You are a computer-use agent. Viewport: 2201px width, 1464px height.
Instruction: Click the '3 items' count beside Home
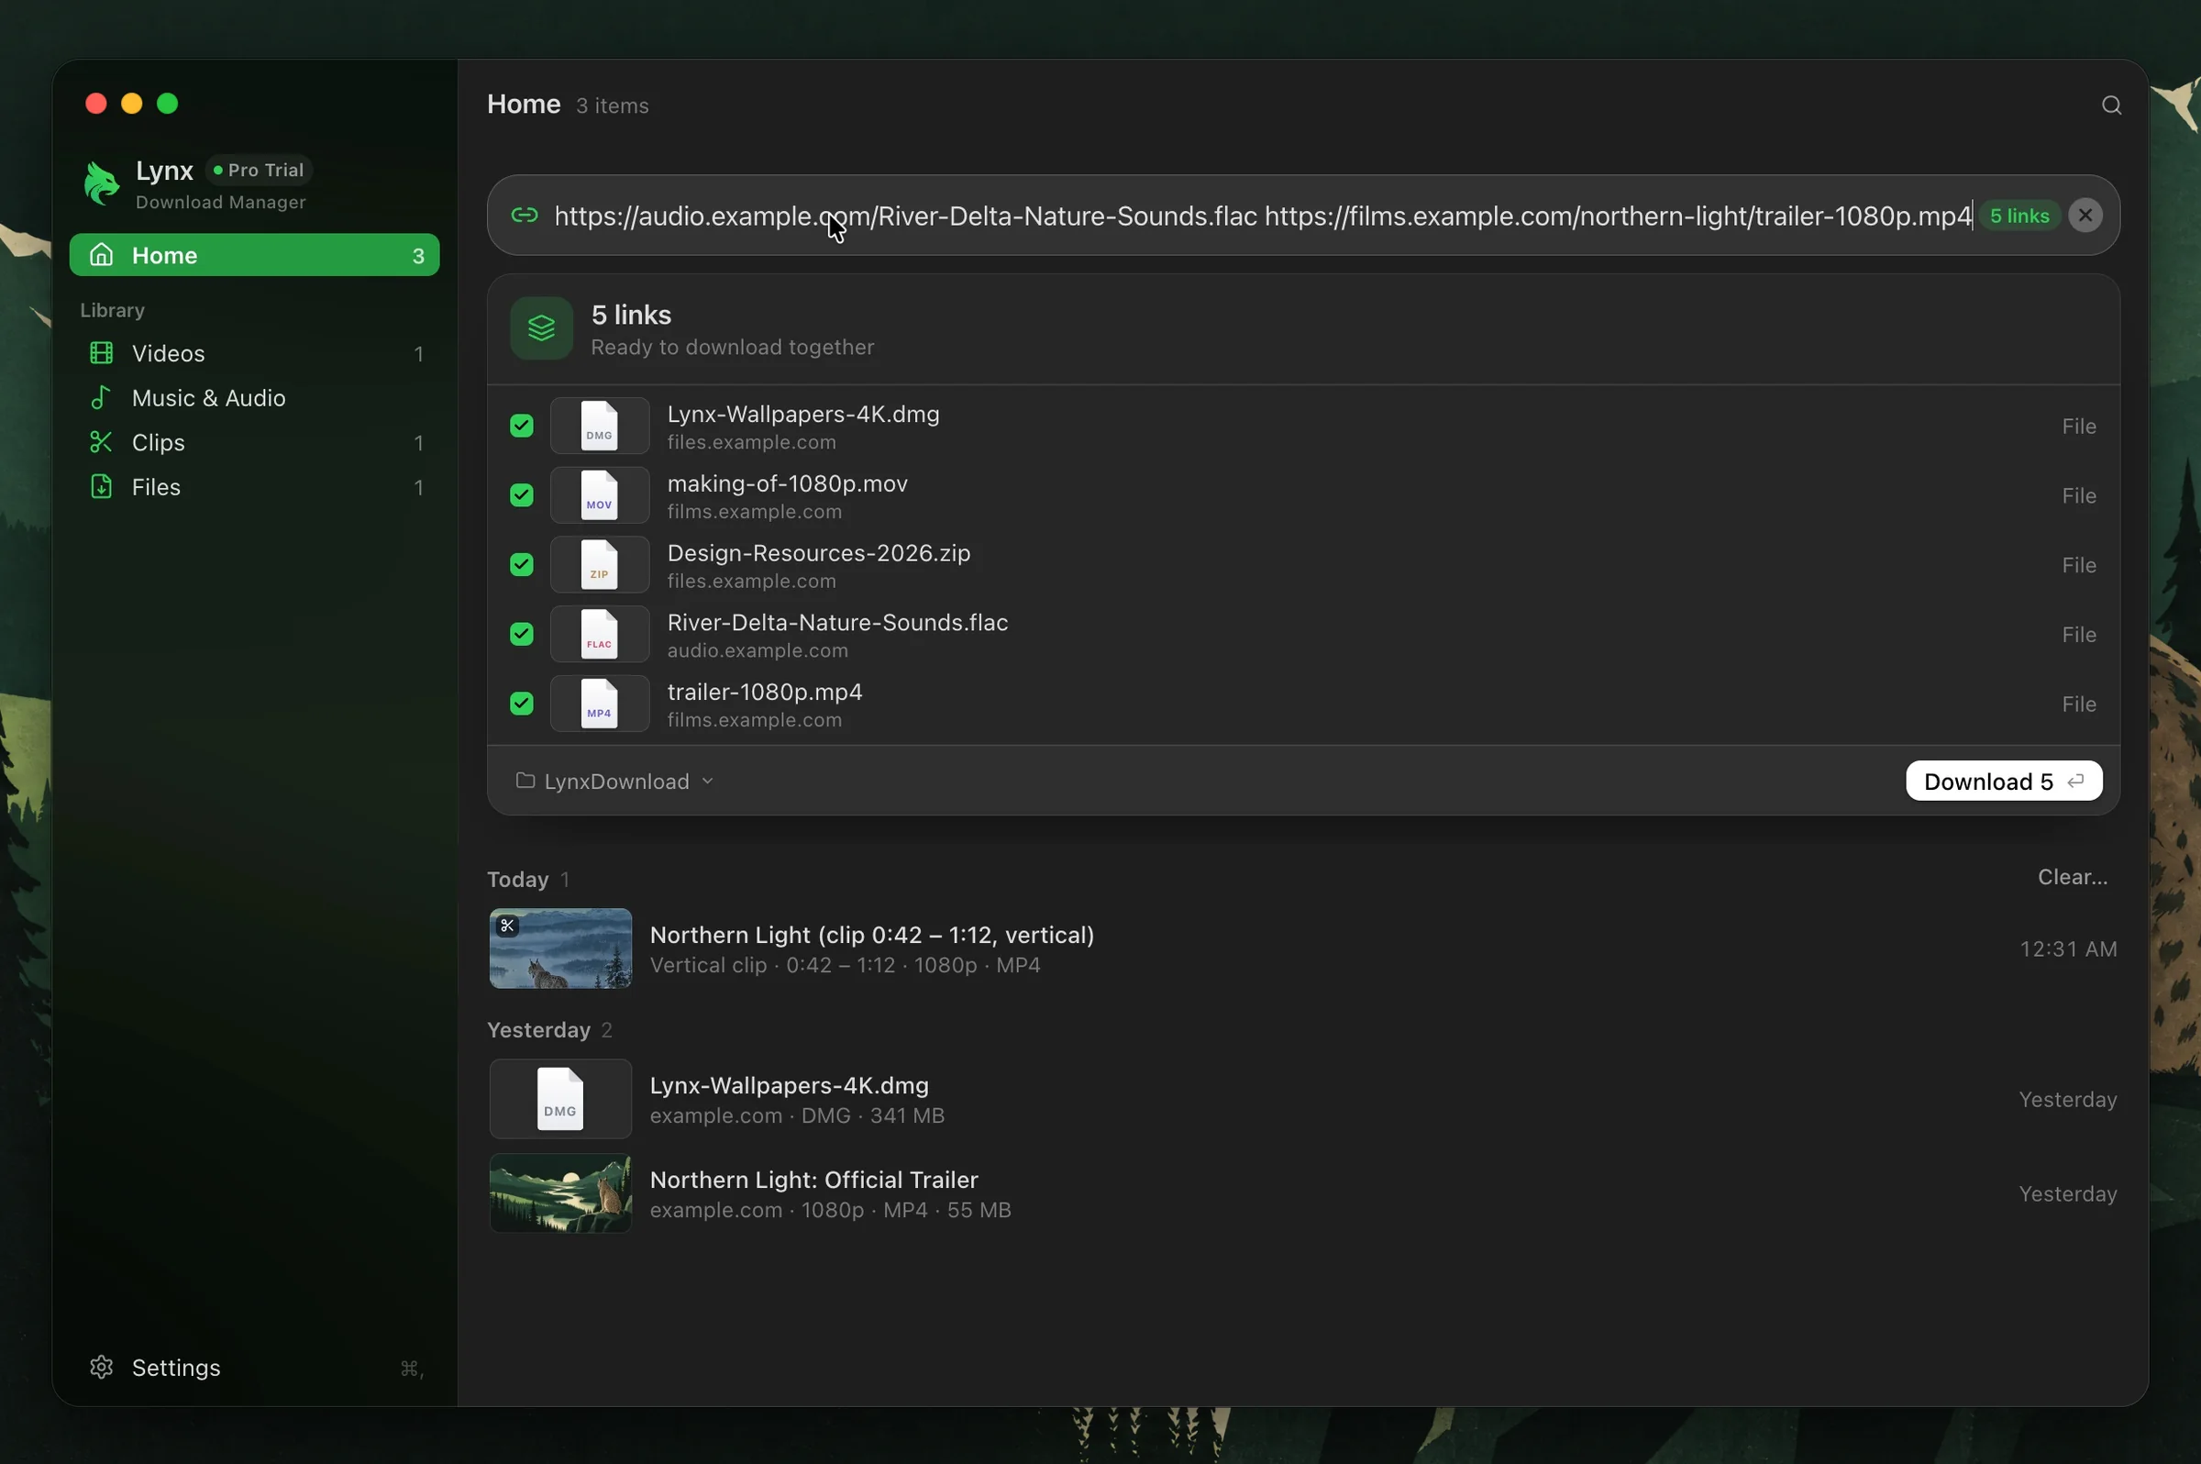[x=613, y=105]
